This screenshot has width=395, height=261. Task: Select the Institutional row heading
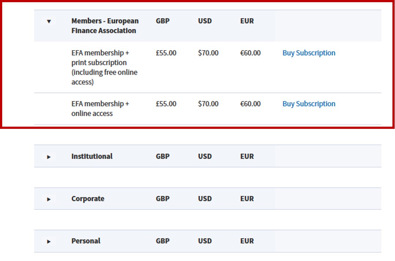coord(92,156)
